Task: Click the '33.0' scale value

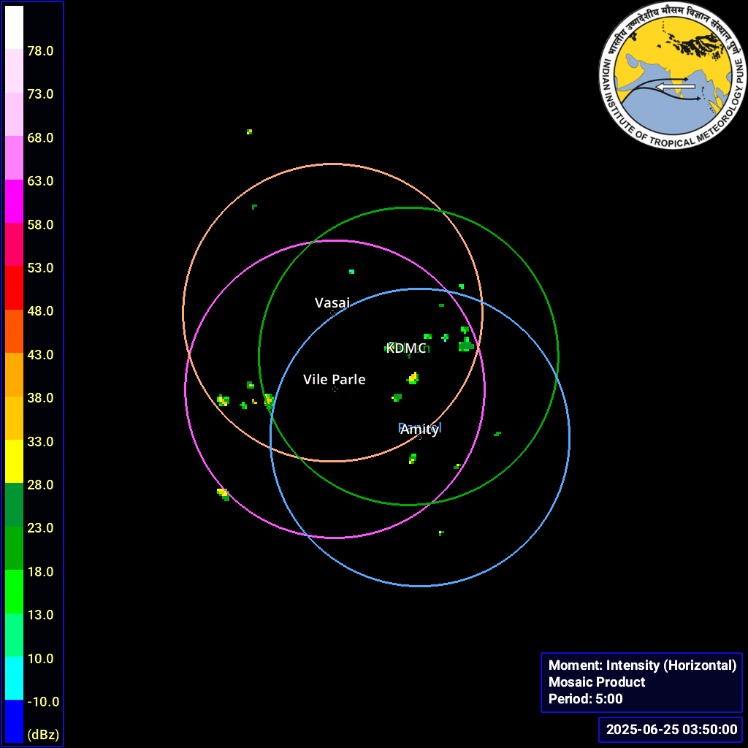Action: click(40, 442)
